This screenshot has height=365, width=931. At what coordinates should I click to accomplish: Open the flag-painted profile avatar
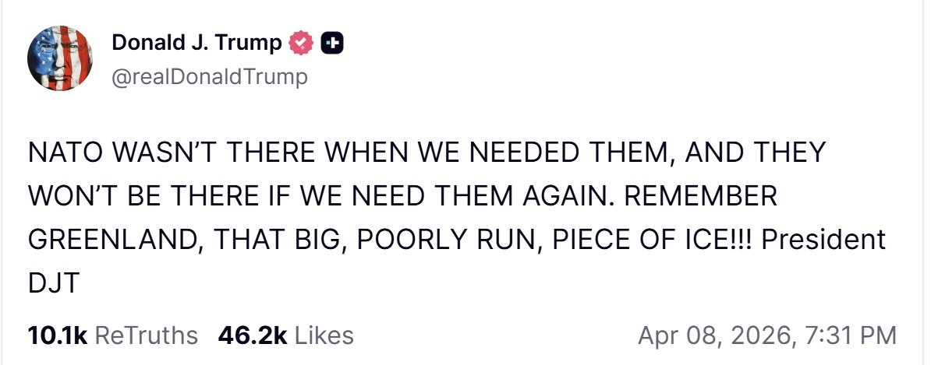point(60,58)
